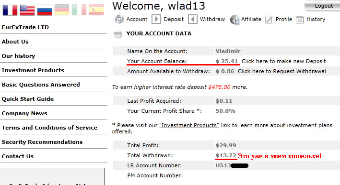Choose the Russian flag language icon

[45, 10]
